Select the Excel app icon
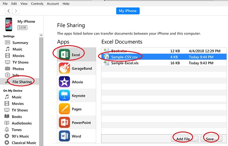 [x=65, y=55]
